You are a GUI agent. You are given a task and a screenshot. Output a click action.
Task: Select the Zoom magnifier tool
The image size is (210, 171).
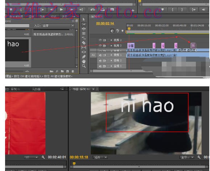point(84,66)
